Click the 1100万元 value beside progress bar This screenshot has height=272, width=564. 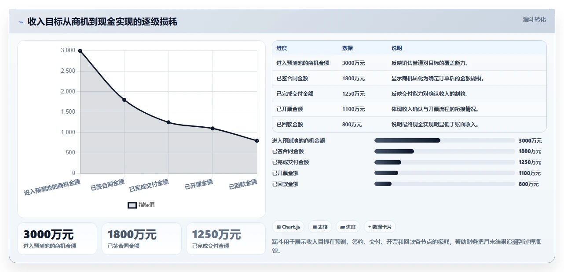[x=530, y=173]
